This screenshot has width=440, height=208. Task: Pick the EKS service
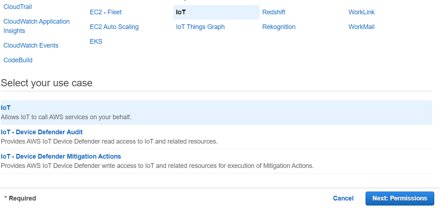click(x=96, y=42)
